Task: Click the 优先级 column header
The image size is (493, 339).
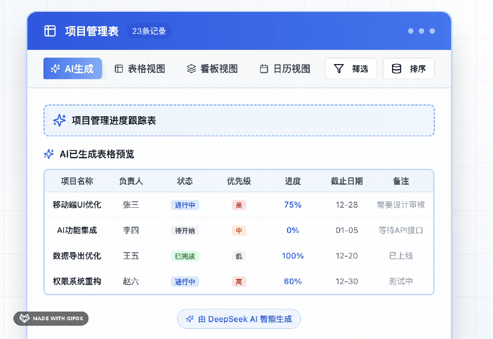Action: [x=239, y=181]
